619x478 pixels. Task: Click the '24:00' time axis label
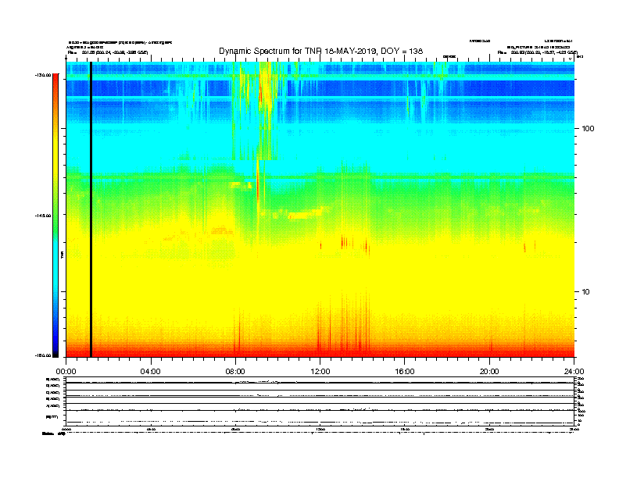(574, 372)
